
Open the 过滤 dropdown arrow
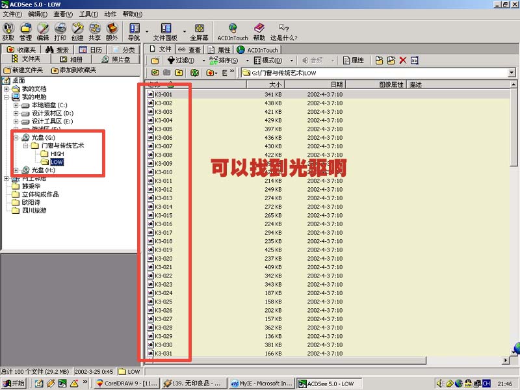(203, 60)
